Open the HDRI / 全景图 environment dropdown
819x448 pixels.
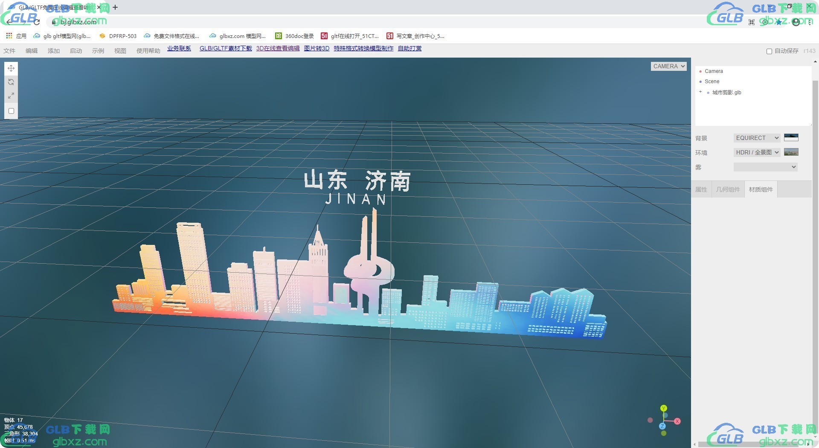pos(757,152)
